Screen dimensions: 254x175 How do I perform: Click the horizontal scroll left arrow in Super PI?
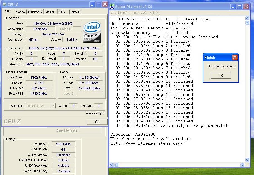click(x=112, y=165)
